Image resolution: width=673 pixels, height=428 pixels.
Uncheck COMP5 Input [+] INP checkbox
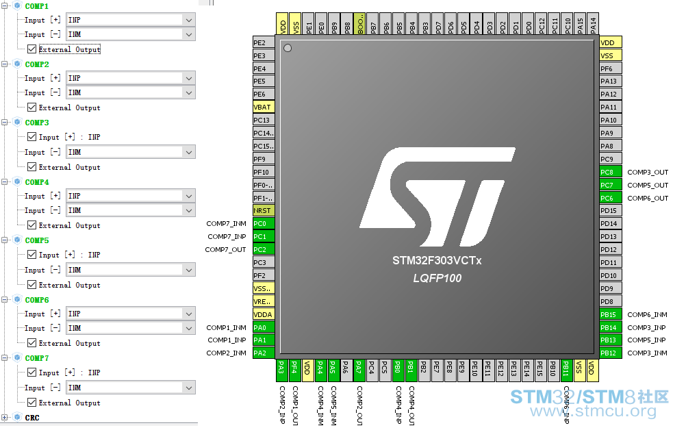coord(31,254)
